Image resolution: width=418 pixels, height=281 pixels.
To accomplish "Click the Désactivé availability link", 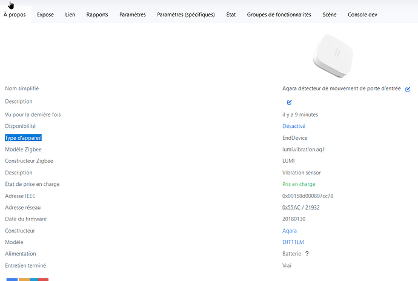I will 294,126.
